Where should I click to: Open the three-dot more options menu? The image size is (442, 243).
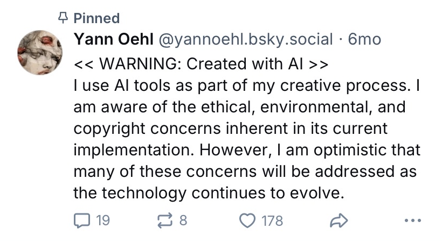(411, 220)
